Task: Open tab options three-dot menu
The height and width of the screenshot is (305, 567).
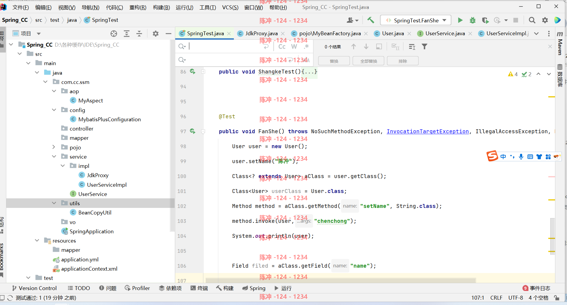Action: (549, 33)
